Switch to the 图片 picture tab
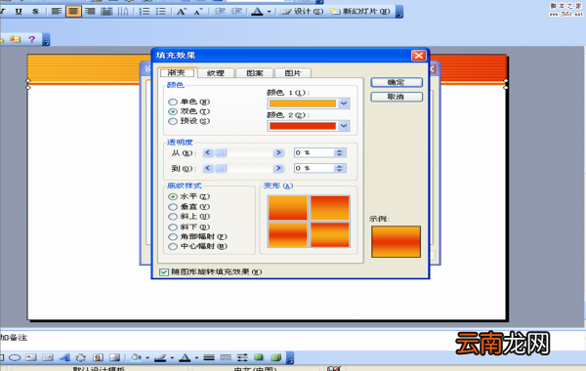This screenshot has width=586, height=371. [293, 73]
